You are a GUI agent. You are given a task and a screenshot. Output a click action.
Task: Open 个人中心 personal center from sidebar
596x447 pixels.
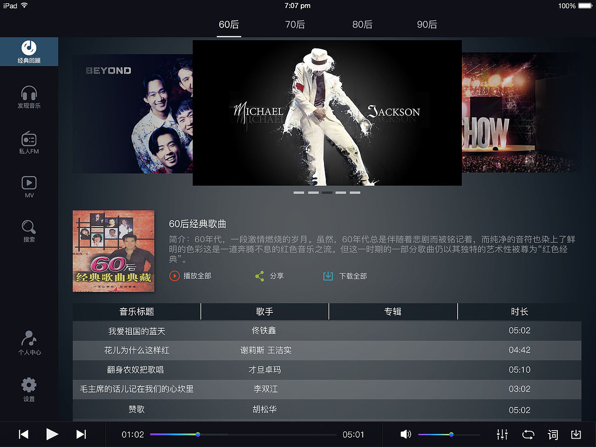click(x=29, y=342)
